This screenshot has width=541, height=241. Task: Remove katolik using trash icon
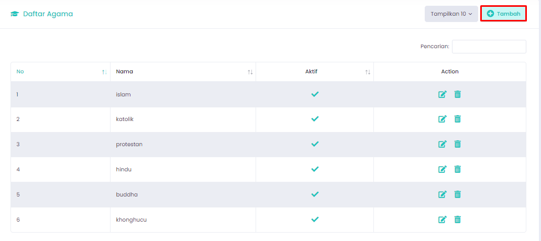(x=458, y=119)
